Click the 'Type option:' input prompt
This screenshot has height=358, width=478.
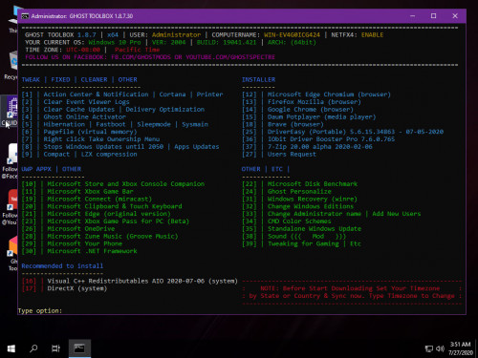coord(40,310)
